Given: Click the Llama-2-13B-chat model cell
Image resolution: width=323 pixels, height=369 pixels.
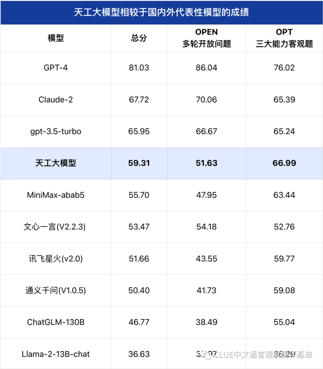Looking at the screenshot, I should tap(56, 354).
